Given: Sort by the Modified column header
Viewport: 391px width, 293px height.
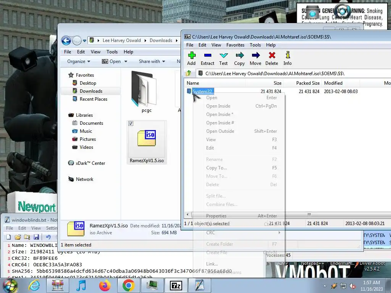Looking at the screenshot, I should pyautogui.click(x=341, y=83).
